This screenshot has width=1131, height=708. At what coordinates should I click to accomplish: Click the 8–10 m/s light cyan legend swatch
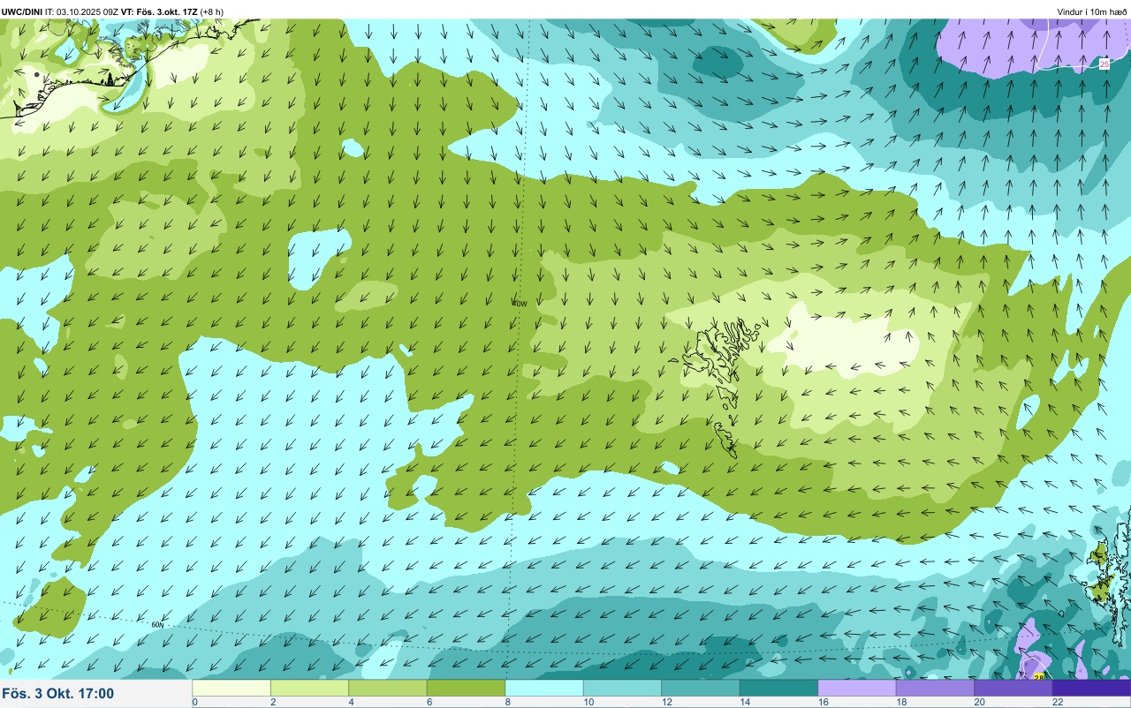(x=544, y=688)
